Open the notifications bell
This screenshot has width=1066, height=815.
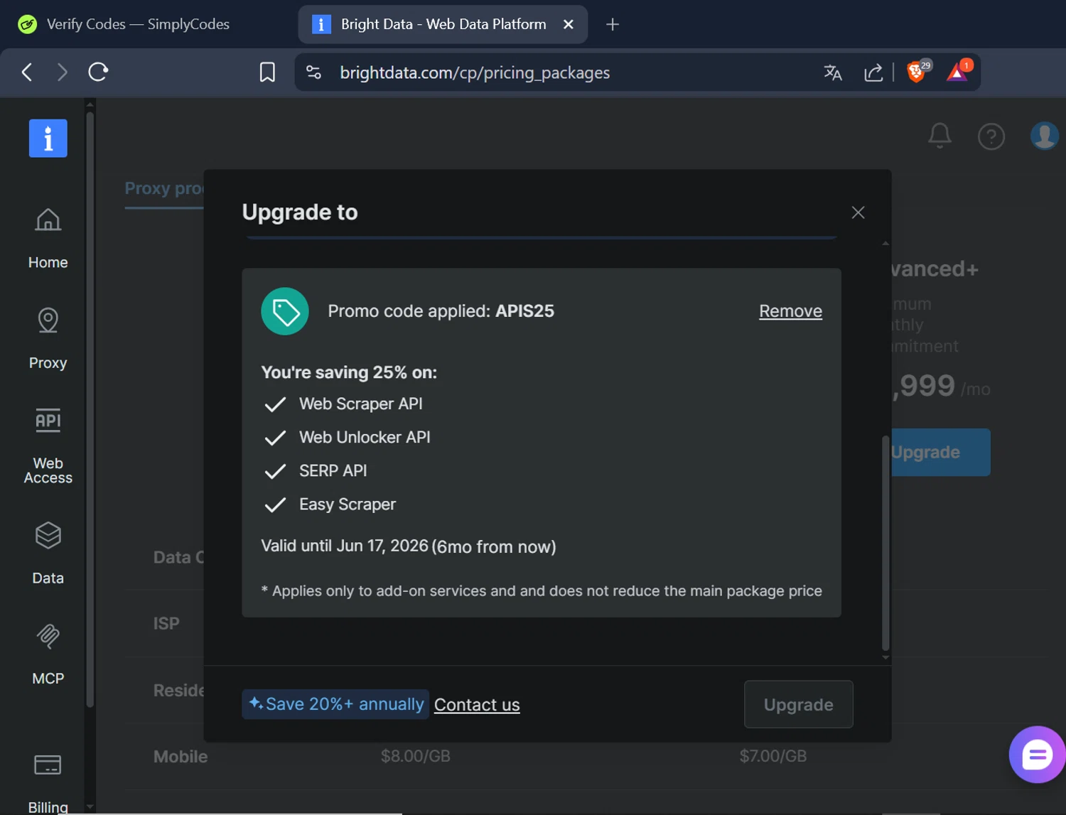click(x=940, y=136)
